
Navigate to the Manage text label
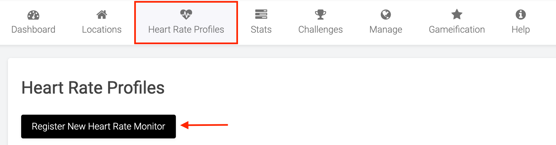pos(386,30)
